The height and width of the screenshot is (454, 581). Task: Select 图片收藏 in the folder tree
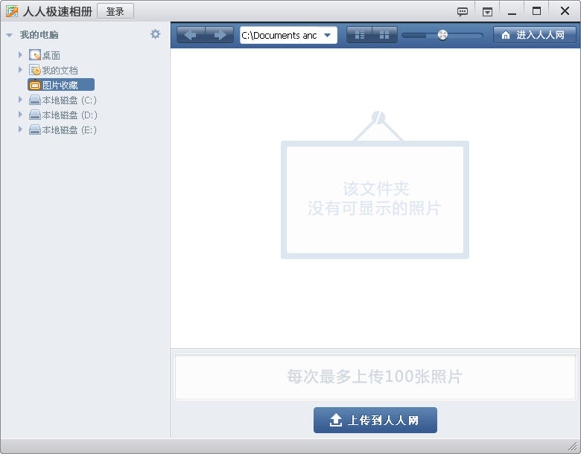click(x=60, y=85)
